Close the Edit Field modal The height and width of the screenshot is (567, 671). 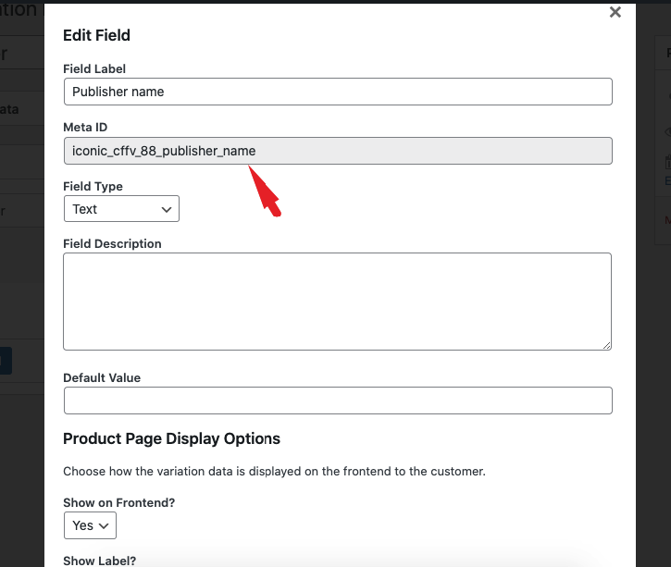(x=615, y=13)
